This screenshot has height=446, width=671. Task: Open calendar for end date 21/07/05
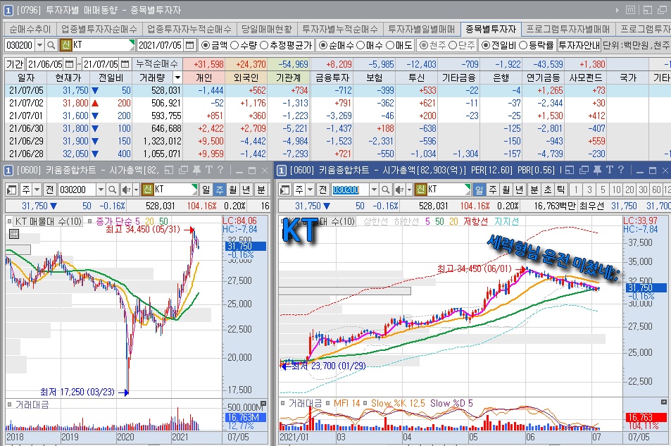coord(125,64)
